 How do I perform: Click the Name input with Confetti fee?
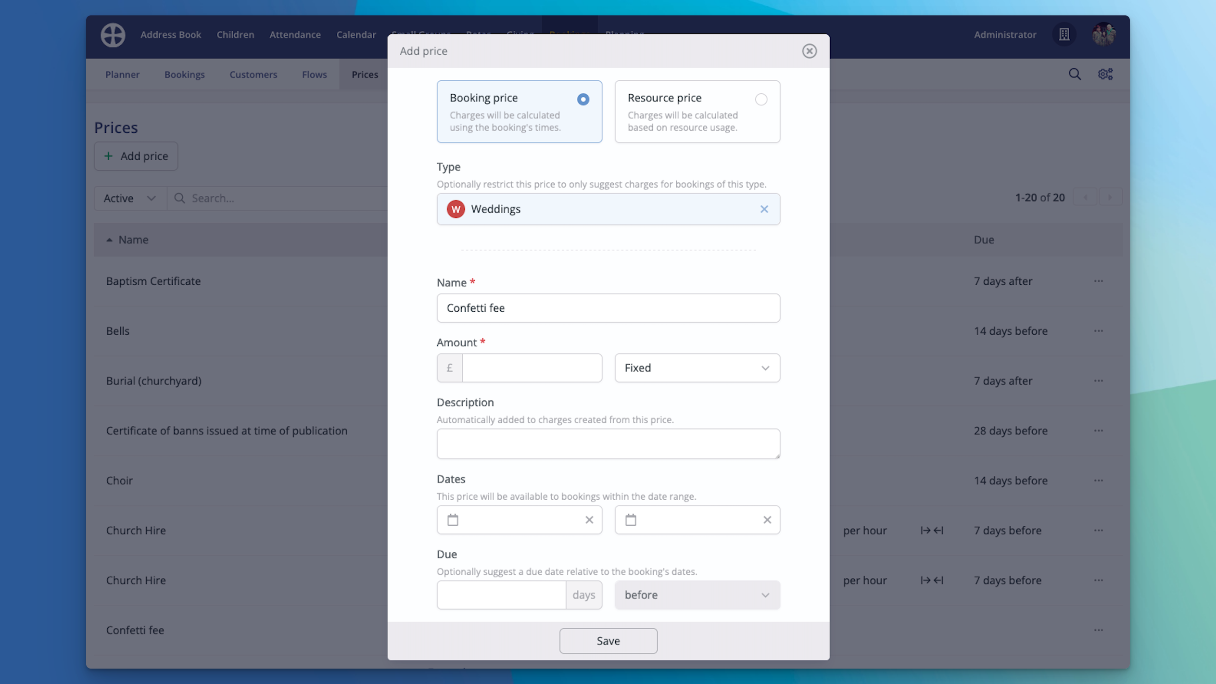tap(608, 308)
